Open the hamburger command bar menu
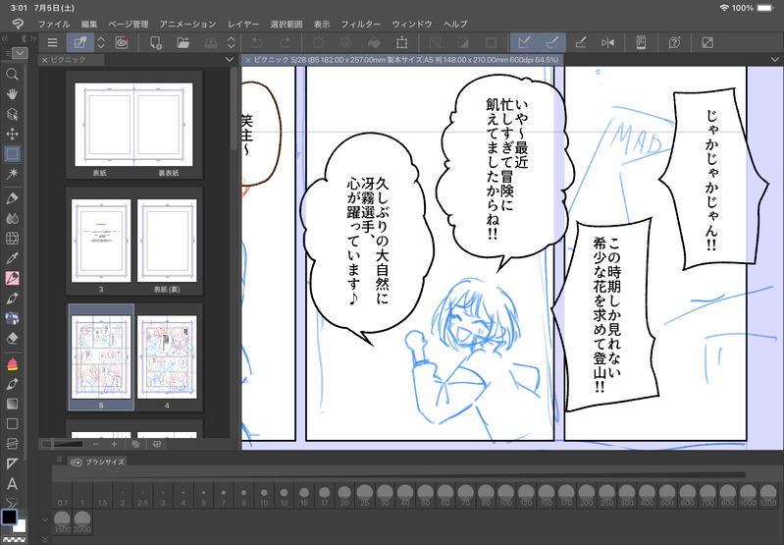Viewport: 784px width, 545px height. tap(52, 42)
